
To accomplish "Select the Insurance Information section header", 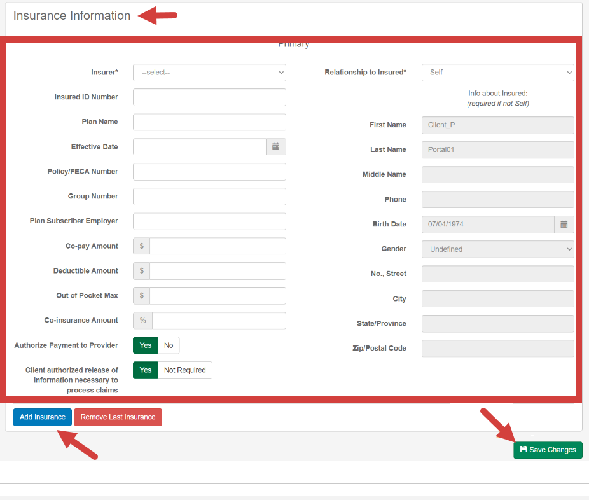I will coord(70,15).
